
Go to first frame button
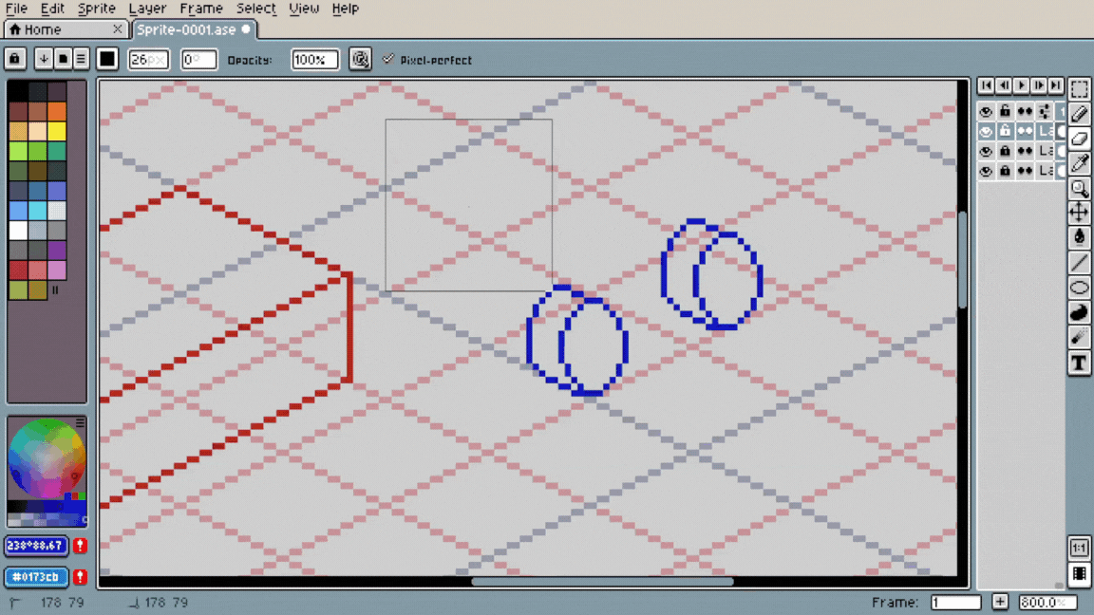[986, 85]
